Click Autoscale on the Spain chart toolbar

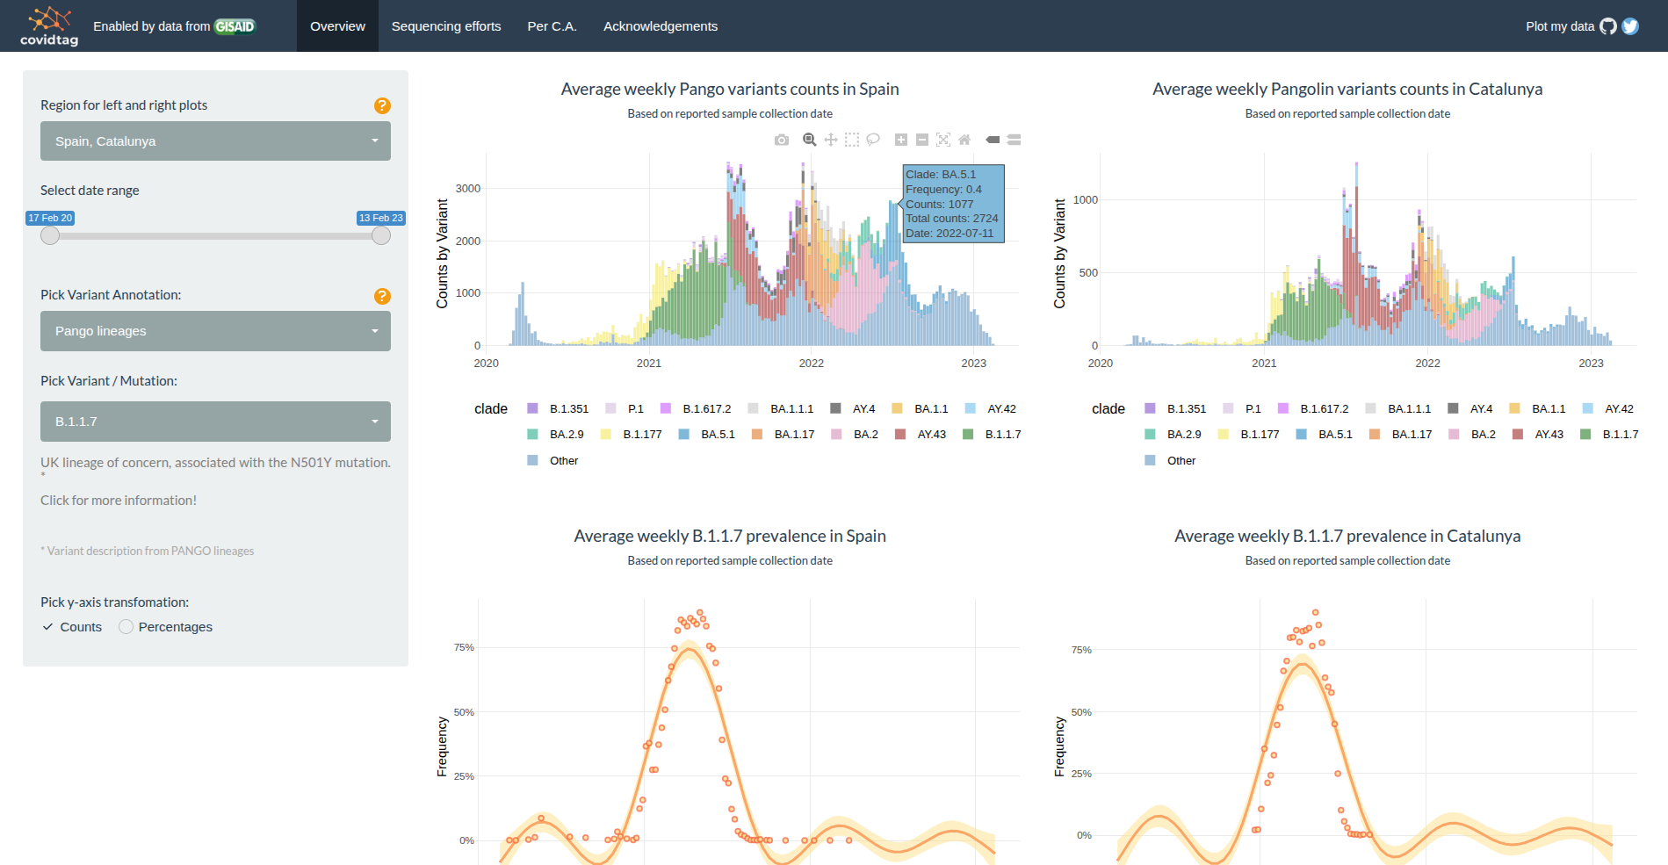pos(942,139)
